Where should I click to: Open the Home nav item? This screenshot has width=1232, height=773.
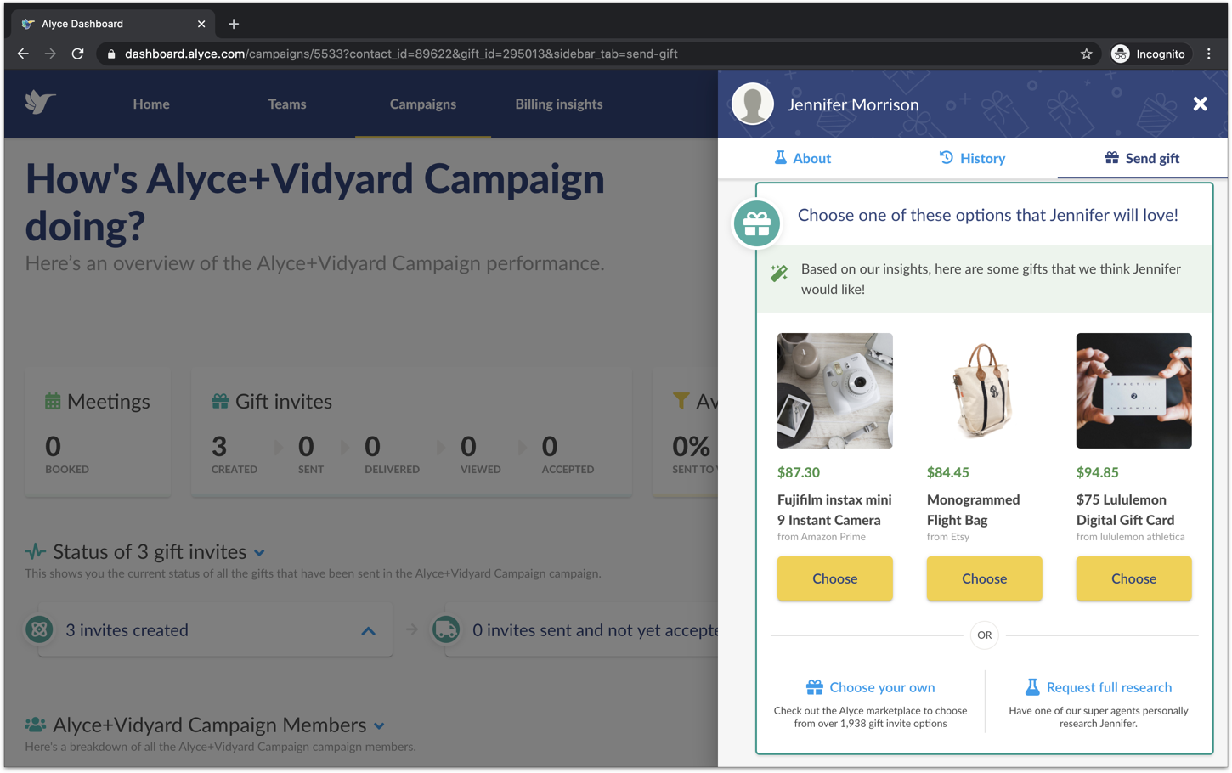(151, 104)
